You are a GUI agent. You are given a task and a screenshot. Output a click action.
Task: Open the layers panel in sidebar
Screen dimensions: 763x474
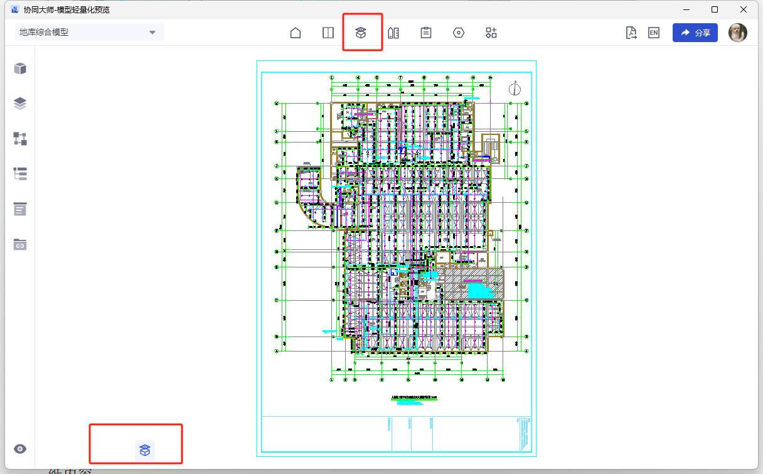point(20,104)
